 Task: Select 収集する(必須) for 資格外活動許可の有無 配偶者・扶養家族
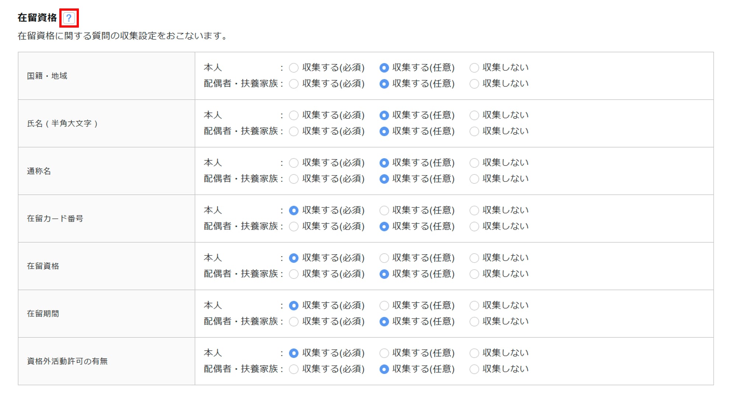tap(294, 369)
